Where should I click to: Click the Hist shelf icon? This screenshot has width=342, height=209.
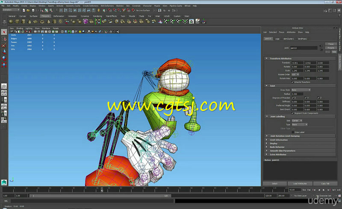pyautogui.click(x=198, y=21)
